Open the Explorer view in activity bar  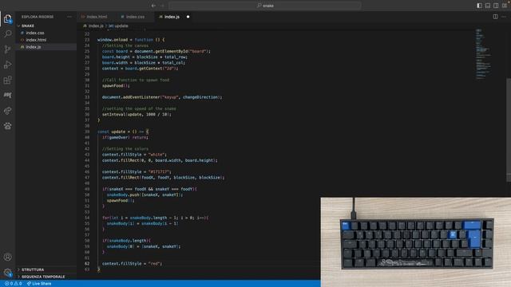8,19
